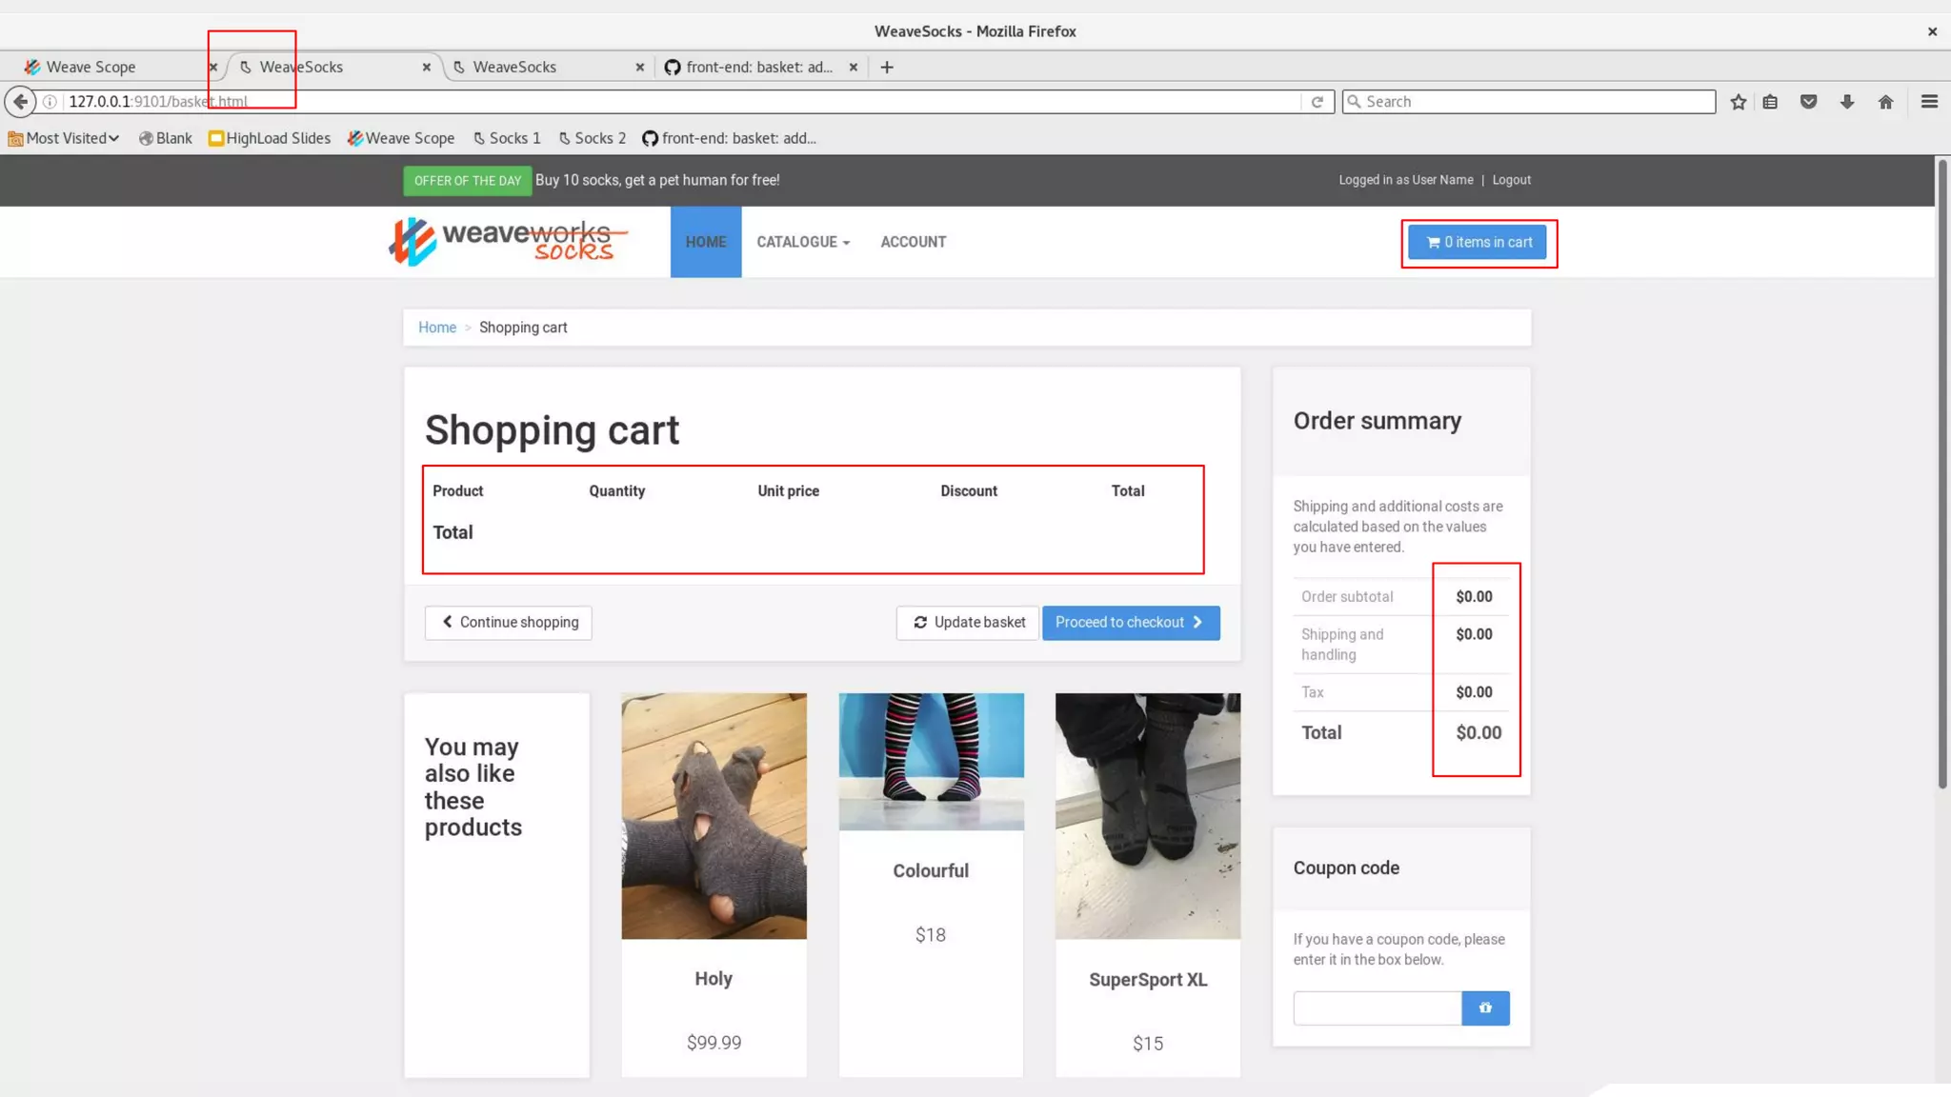The width and height of the screenshot is (1951, 1097).
Task: Open the Holy socks product thumbnail
Action: [x=714, y=816]
